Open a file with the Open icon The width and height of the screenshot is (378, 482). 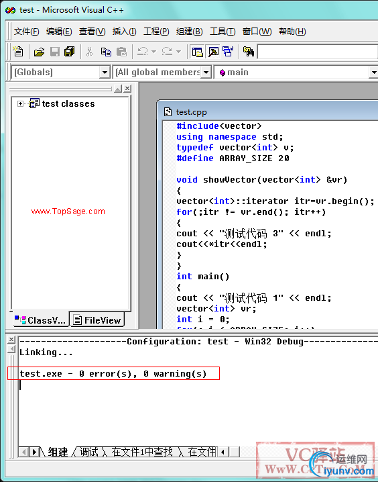(39, 52)
